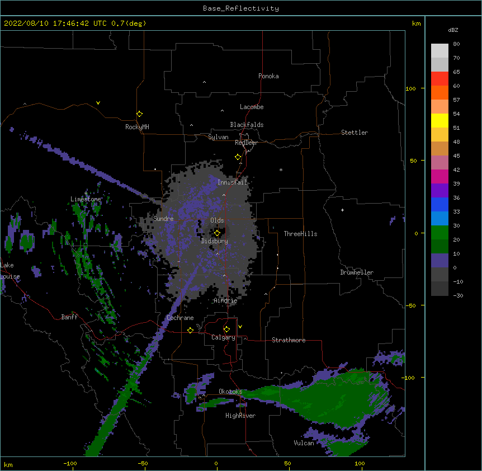Click the Calgary city label

click(x=224, y=337)
